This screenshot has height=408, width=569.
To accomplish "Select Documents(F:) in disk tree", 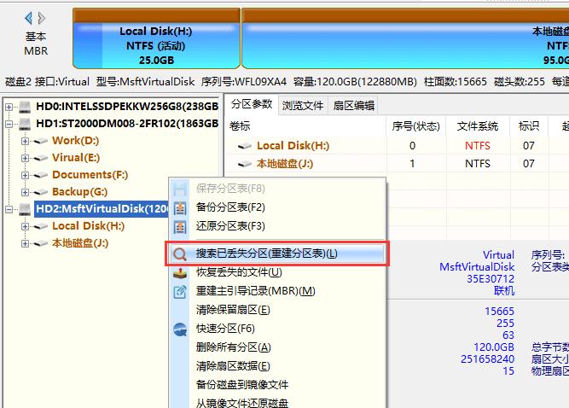I will point(90,175).
